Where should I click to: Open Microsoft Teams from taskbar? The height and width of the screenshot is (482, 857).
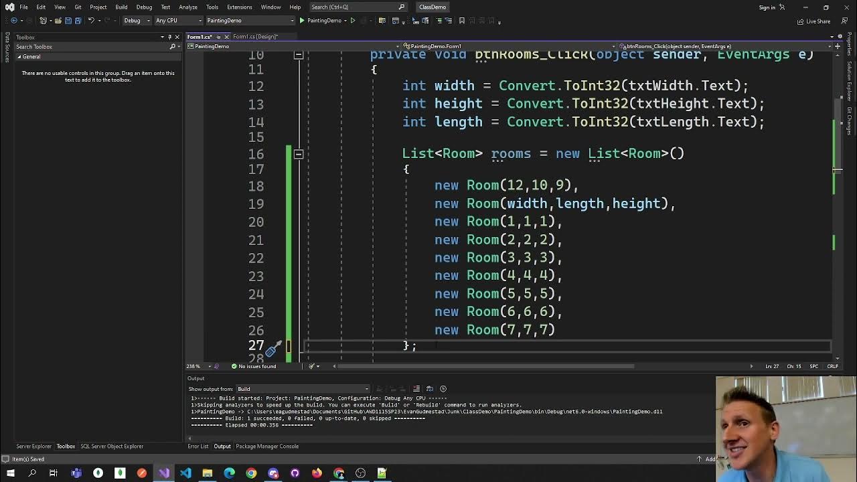(76, 473)
